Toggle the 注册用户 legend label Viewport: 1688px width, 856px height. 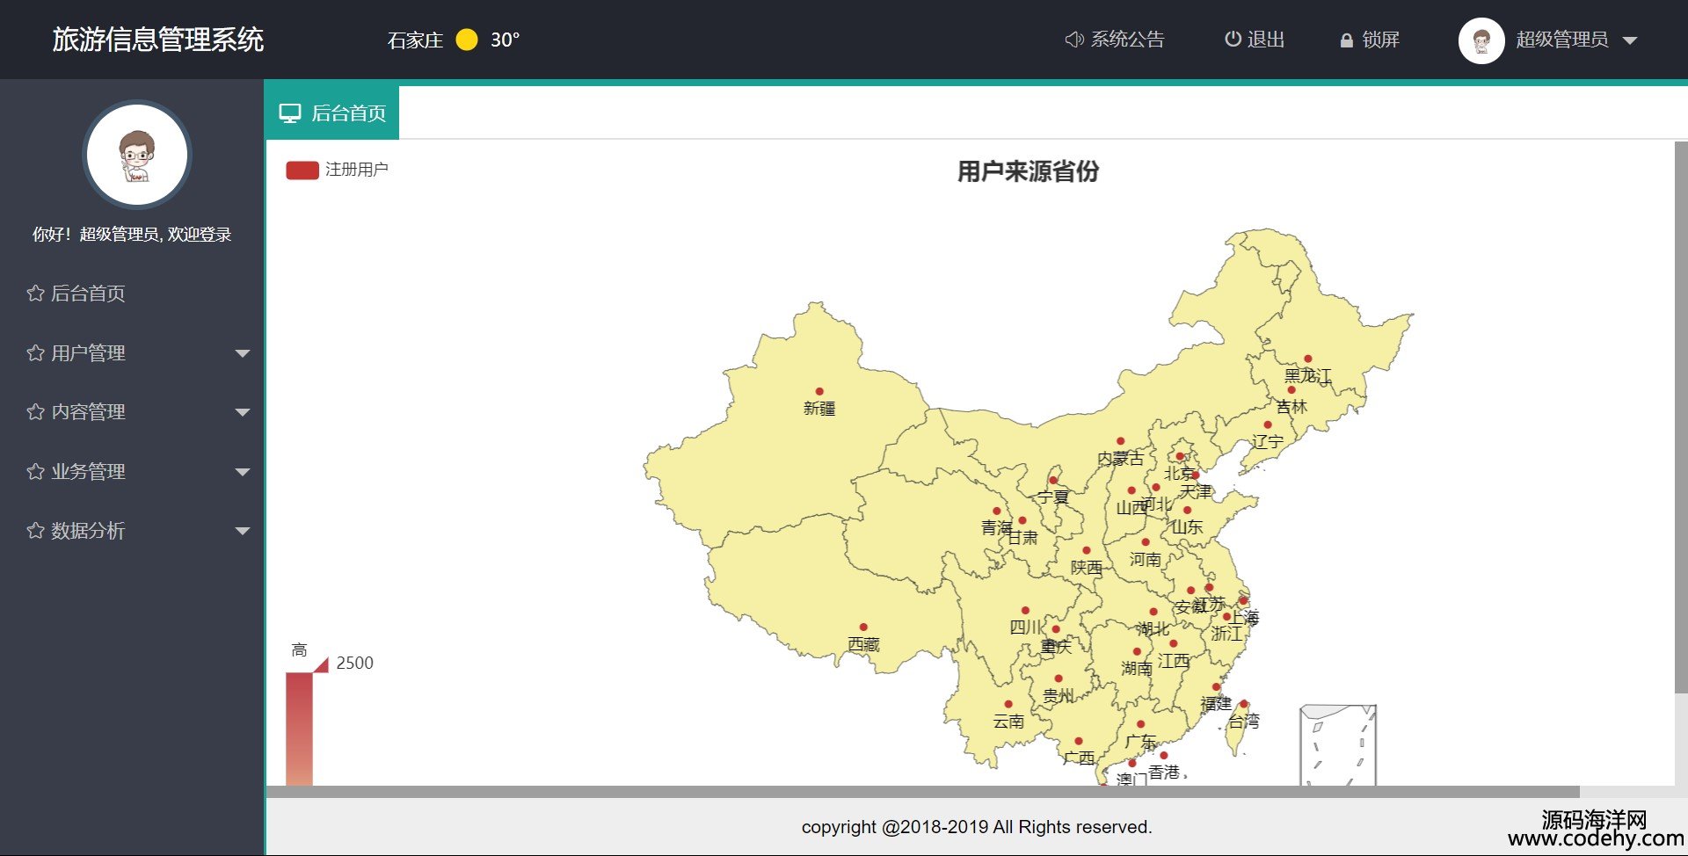pos(357,170)
